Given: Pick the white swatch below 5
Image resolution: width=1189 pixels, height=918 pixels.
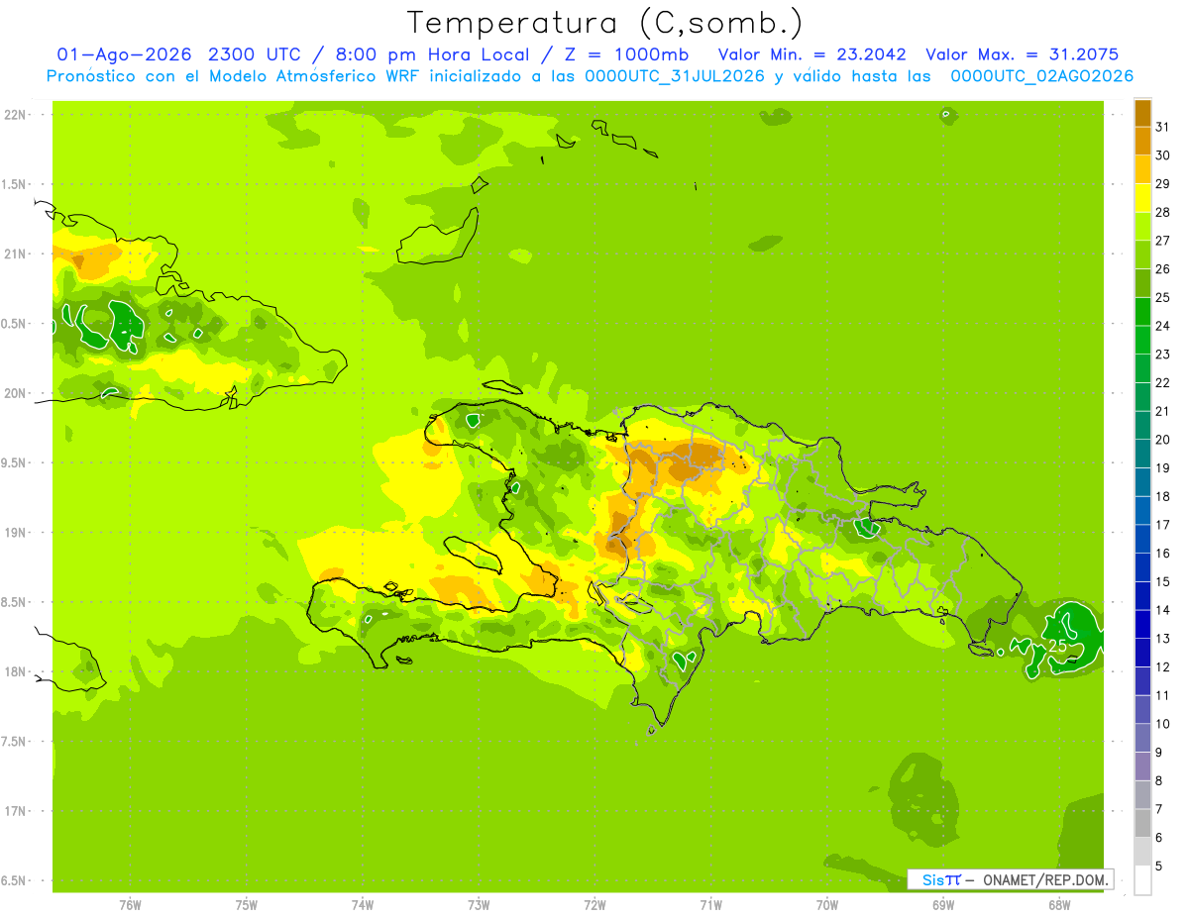Looking at the screenshot, I should point(1142,880).
